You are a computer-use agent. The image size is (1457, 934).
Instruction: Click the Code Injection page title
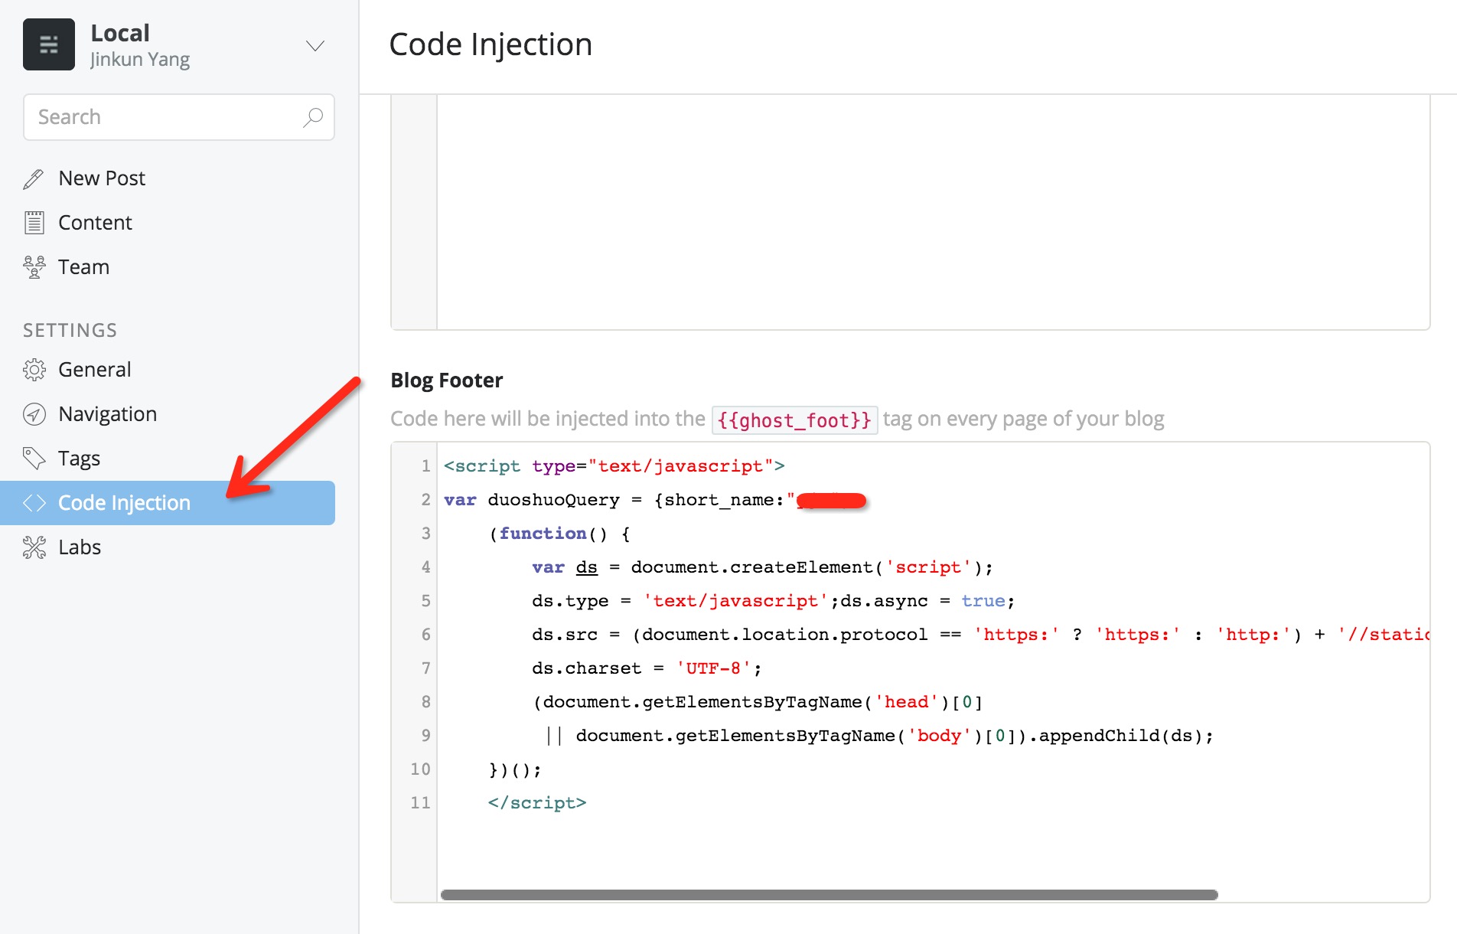[491, 45]
